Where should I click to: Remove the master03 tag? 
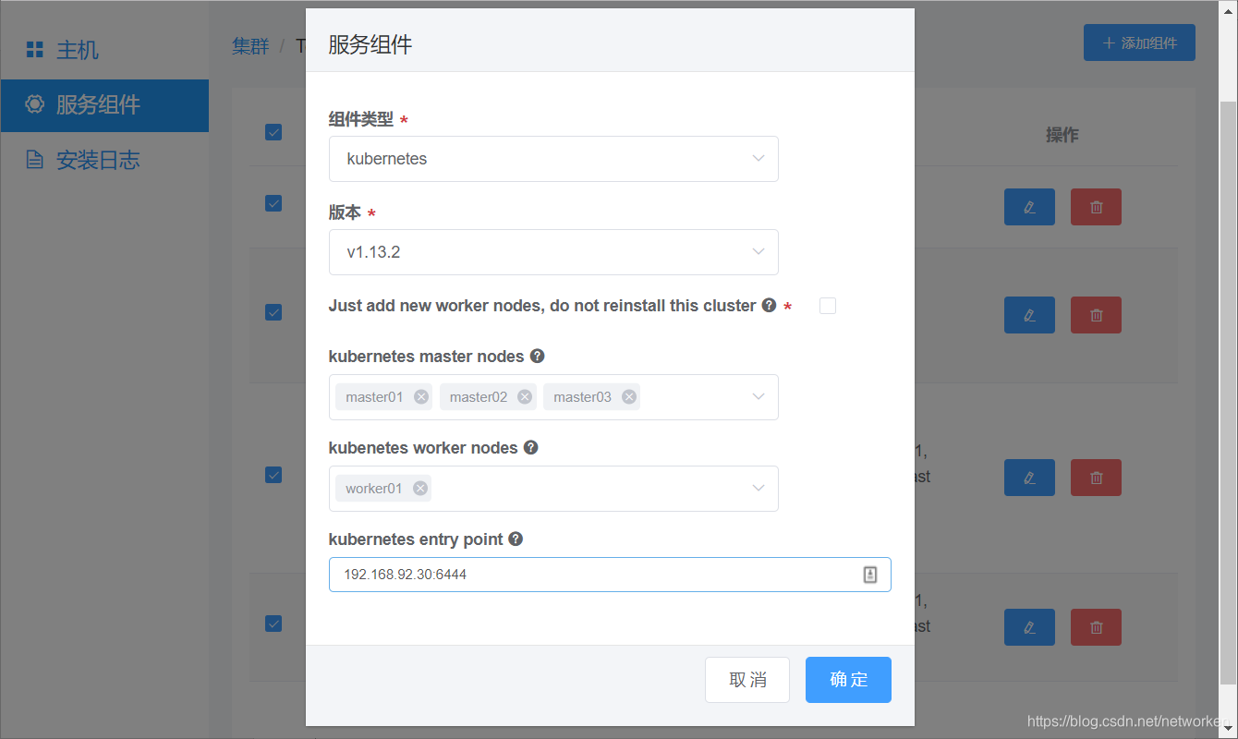point(629,397)
